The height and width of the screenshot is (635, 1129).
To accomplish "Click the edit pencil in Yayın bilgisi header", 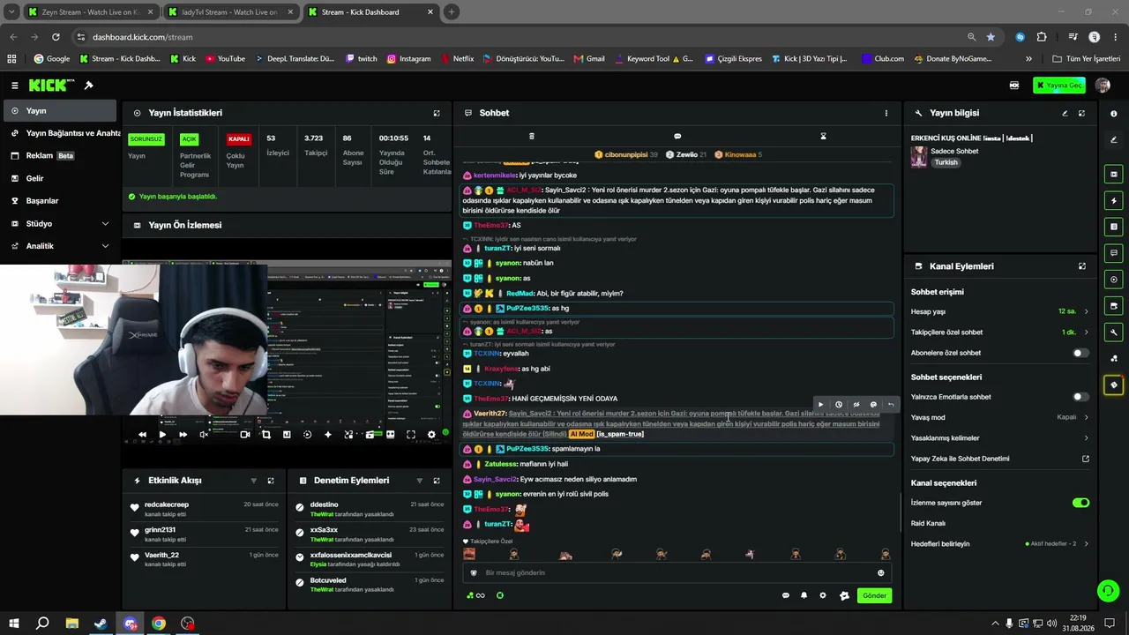I will pyautogui.click(x=1065, y=113).
